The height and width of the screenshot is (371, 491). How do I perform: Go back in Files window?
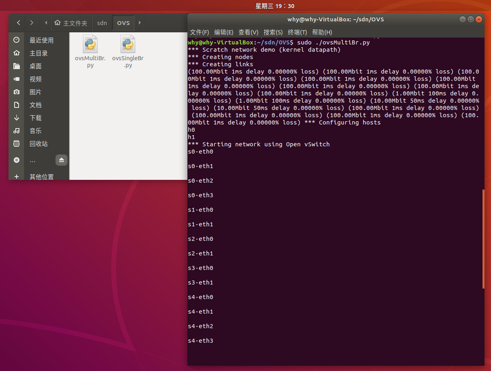coord(19,23)
